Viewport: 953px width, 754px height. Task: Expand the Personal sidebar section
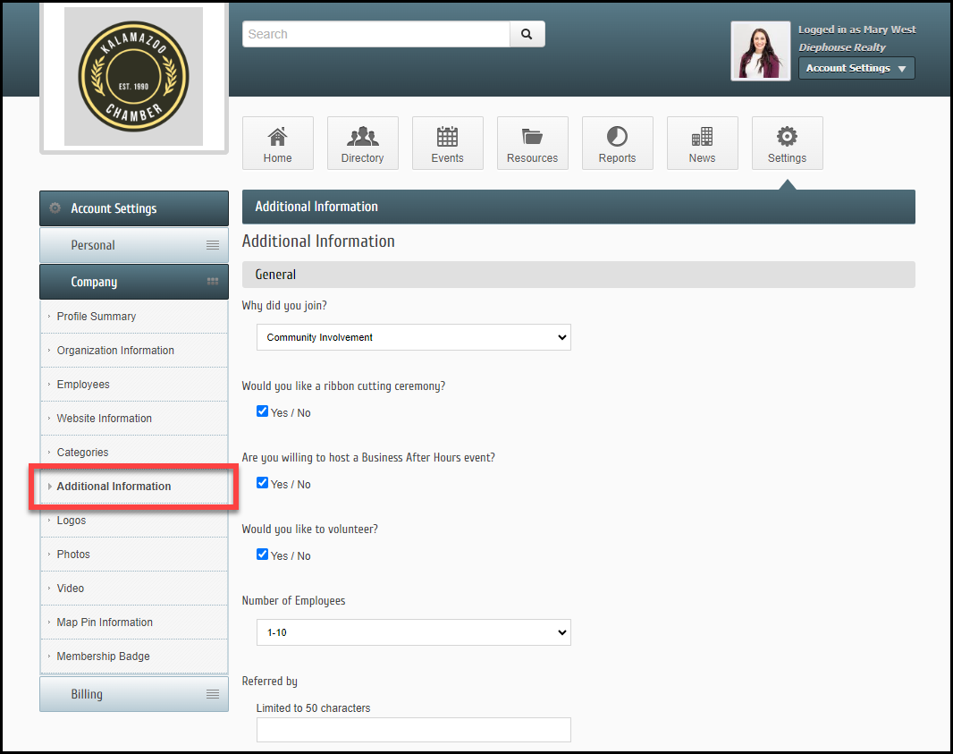tap(134, 245)
